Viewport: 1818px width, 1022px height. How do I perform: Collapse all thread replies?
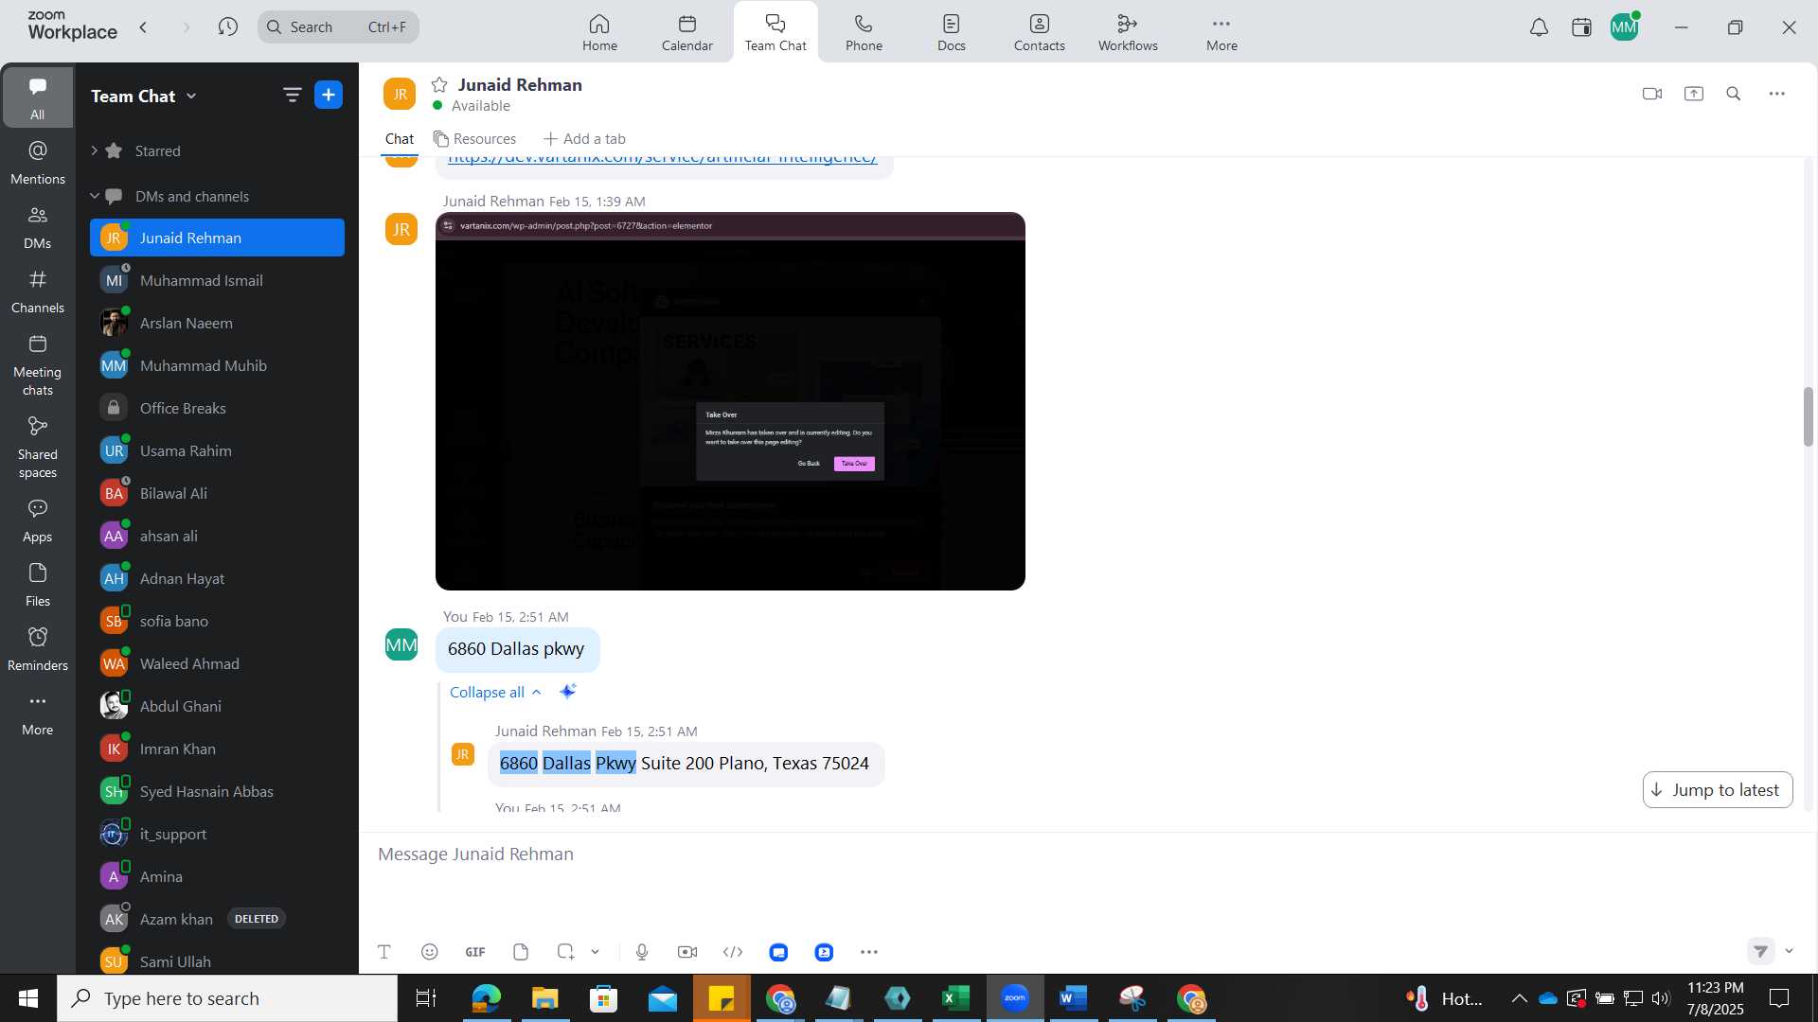point(495,692)
